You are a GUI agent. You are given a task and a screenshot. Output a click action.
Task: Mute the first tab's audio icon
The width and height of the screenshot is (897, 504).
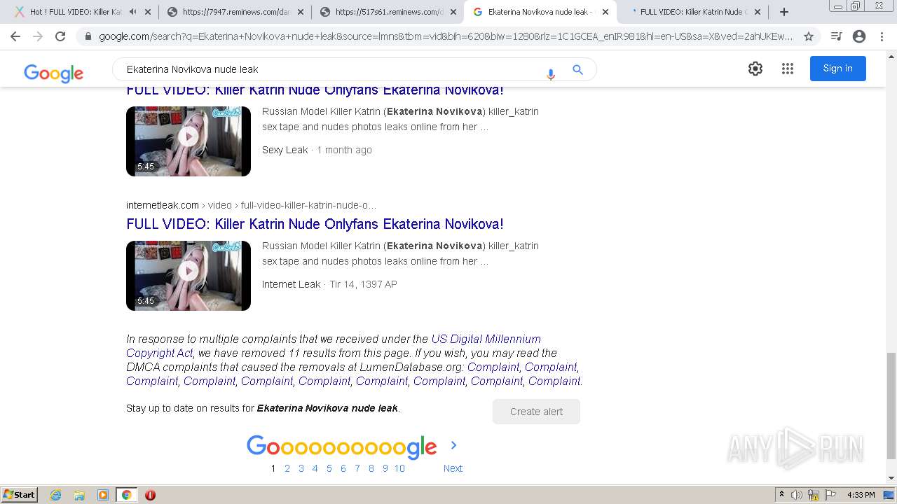tap(133, 12)
